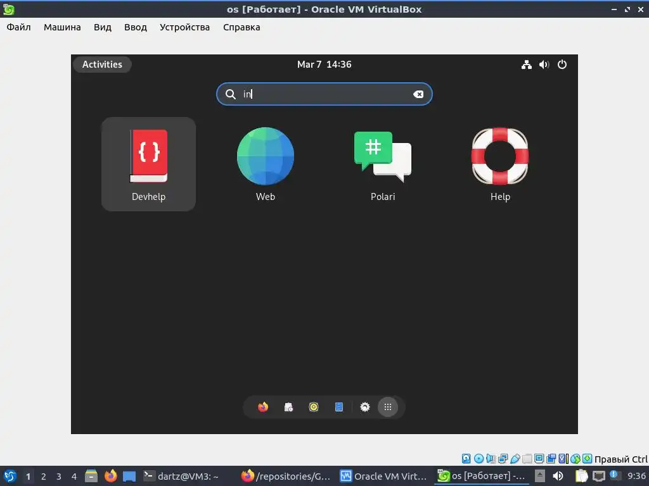Launch the Web browser app
649x486 pixels.
point(266,164)
